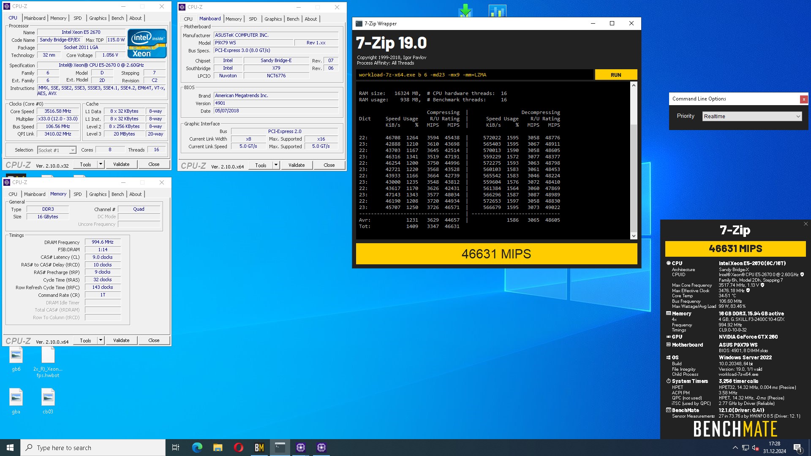
Task: Click the 7-Zip Wrapper title bar icon
Action: click(x=359, y=24)
